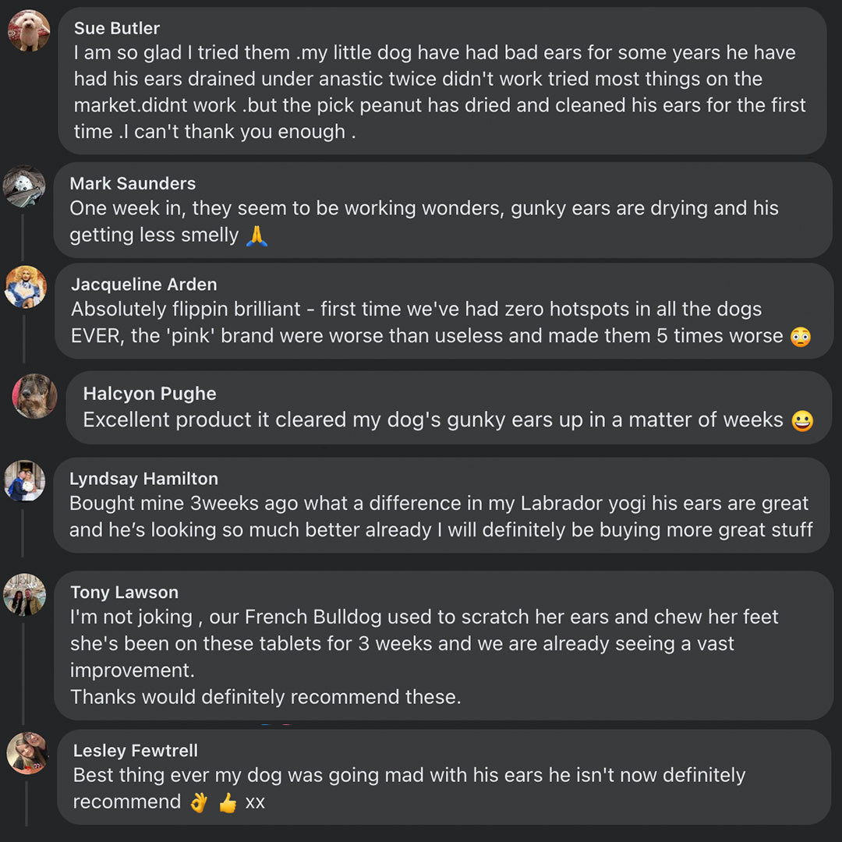This screenshot has width=842, height=842.
Task: Click Sue Butler's profile picture
Action: 29,31
